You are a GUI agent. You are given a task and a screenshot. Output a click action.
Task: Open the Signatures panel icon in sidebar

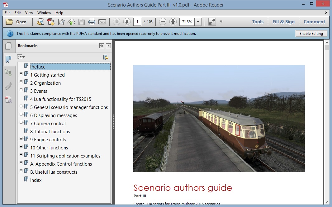pos(8,73)
